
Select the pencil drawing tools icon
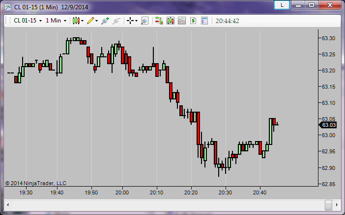pos(90,21)
